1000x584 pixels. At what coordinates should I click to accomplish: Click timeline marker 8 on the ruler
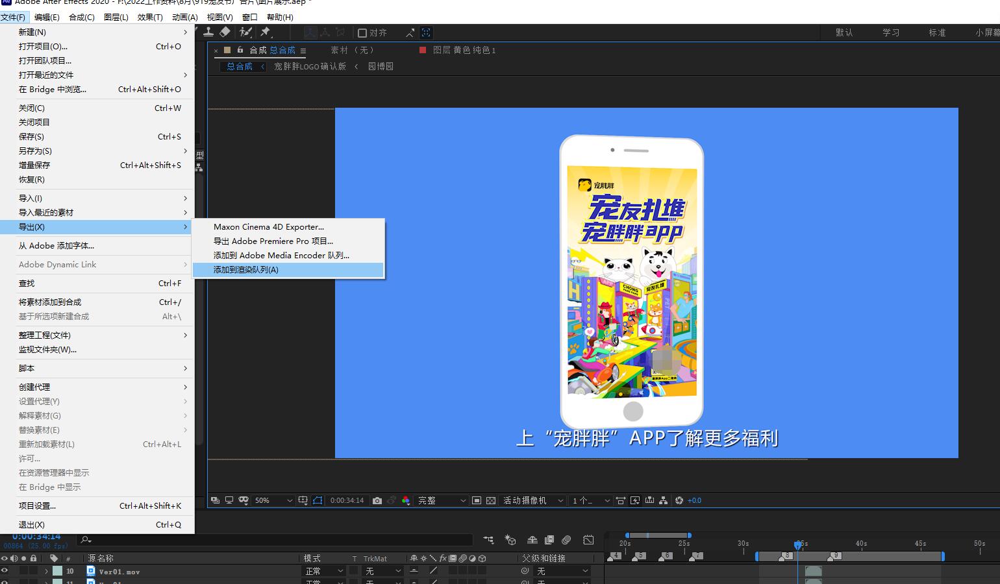click(786, 556)
